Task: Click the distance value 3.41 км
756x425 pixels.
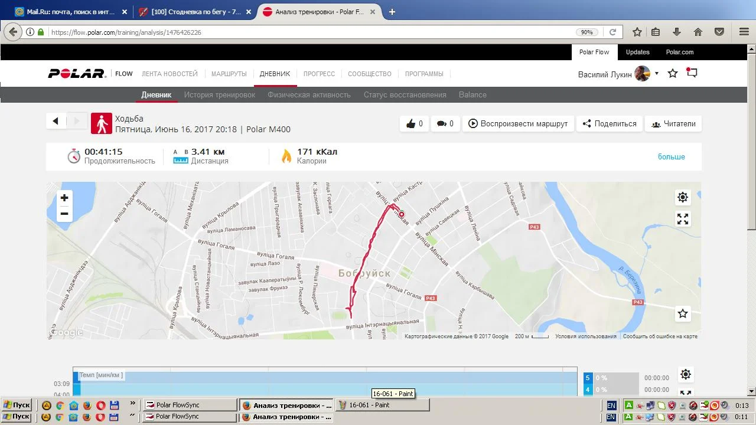Action: (208, 152)
